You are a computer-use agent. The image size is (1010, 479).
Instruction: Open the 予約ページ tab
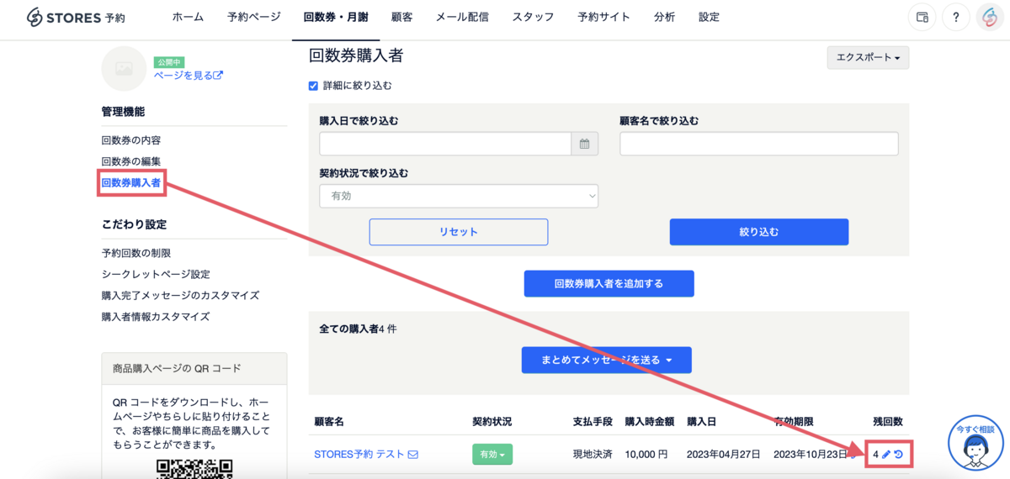point(254,17)
